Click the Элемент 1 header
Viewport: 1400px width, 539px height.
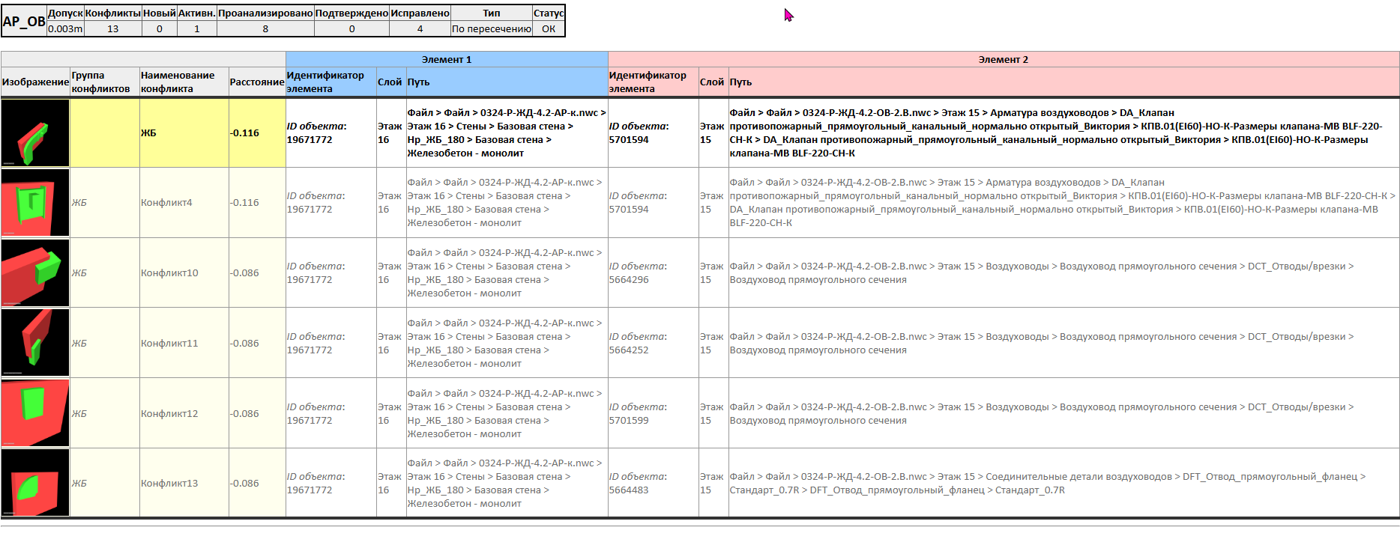[x=447, y=59]
